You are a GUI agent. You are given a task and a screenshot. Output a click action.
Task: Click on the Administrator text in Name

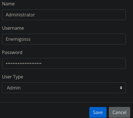(x=20, y=15)
